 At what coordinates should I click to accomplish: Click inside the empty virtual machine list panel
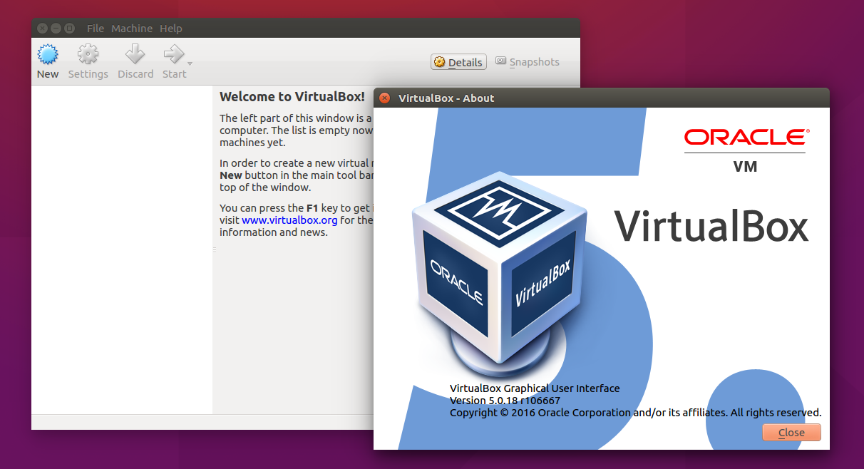(122, 249)
